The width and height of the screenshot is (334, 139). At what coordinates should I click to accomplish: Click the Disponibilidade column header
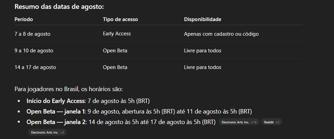click(x=202, y=19)
